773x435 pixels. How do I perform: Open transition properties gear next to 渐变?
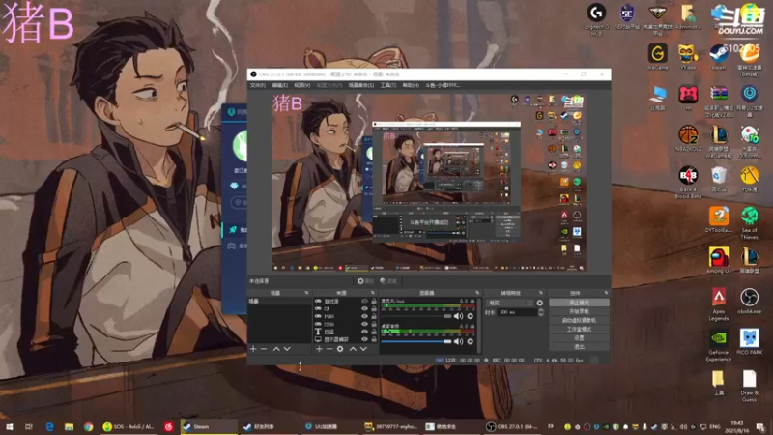click(540, 303)
